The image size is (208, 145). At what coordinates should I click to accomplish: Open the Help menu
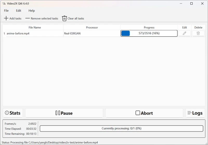[x=31, y=11]
